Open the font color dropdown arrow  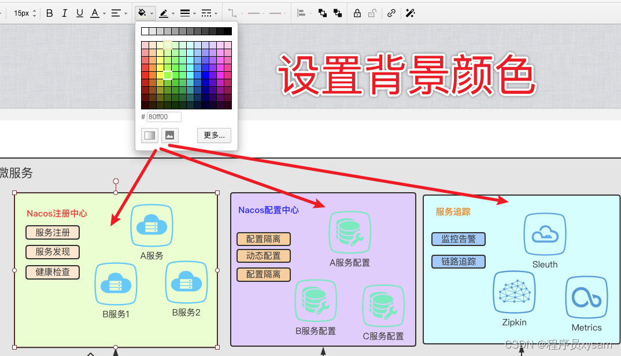click(104, 13)
